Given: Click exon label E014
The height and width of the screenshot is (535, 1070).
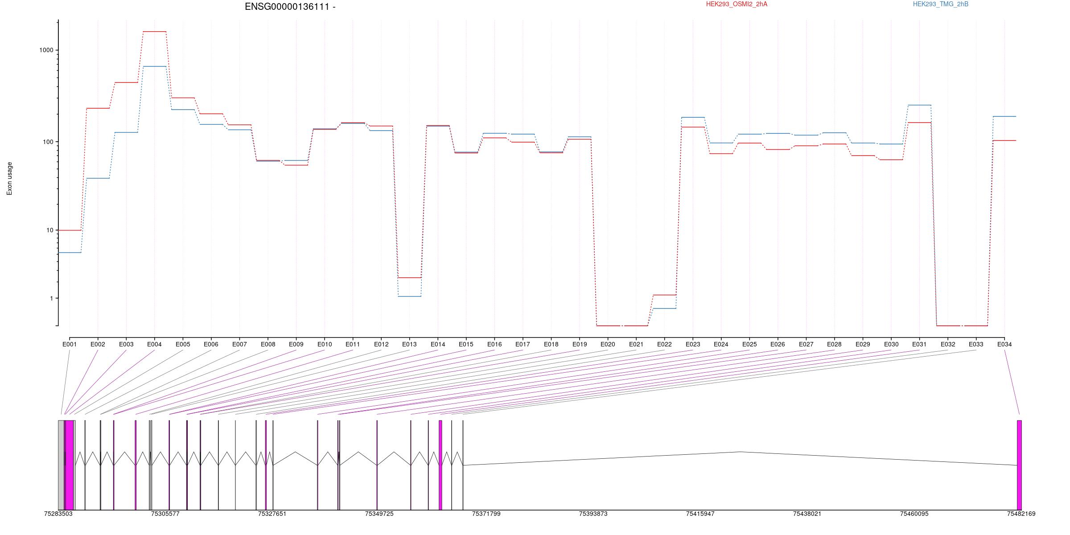Looking at the screenshot, I should click(438, 344).
